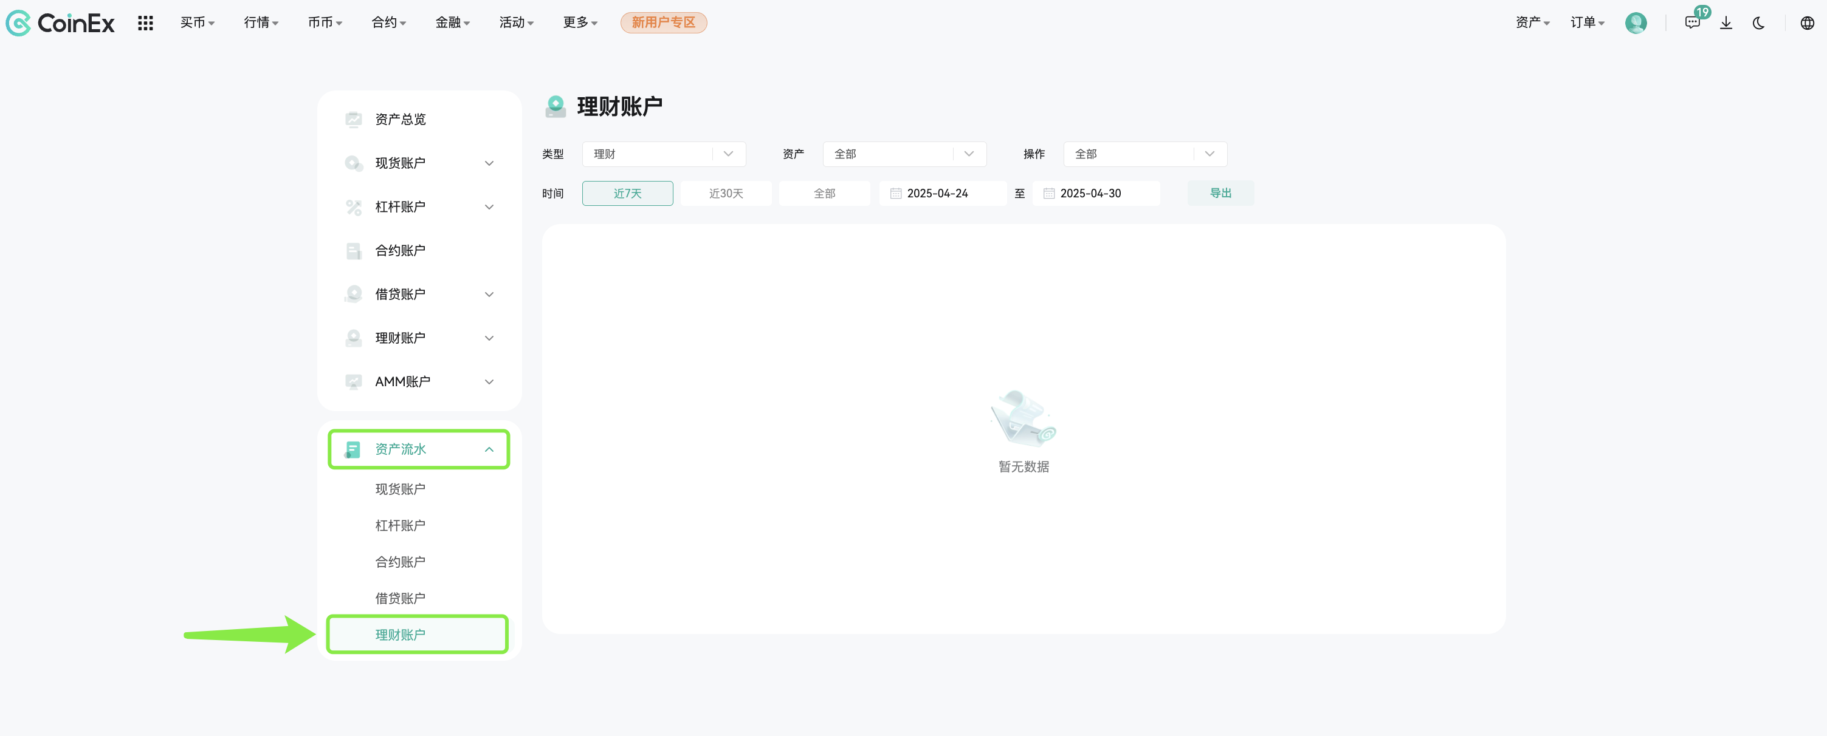
Task: Click the 资产流水 ledger icon
Action: (352, 449)
